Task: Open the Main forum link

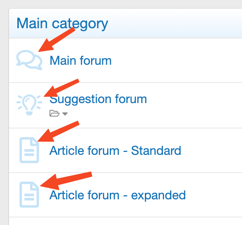Action: [x=81, y=60]
